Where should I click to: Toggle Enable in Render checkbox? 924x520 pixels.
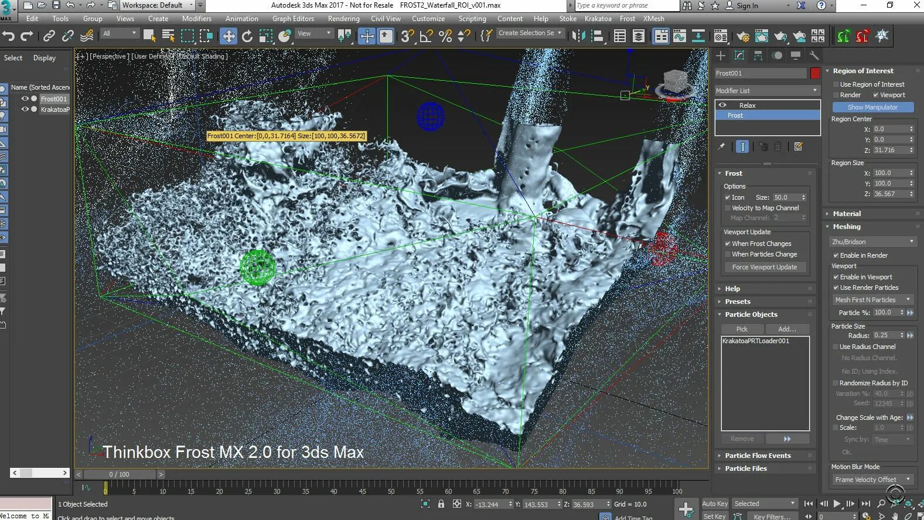[x=836, y=255]
